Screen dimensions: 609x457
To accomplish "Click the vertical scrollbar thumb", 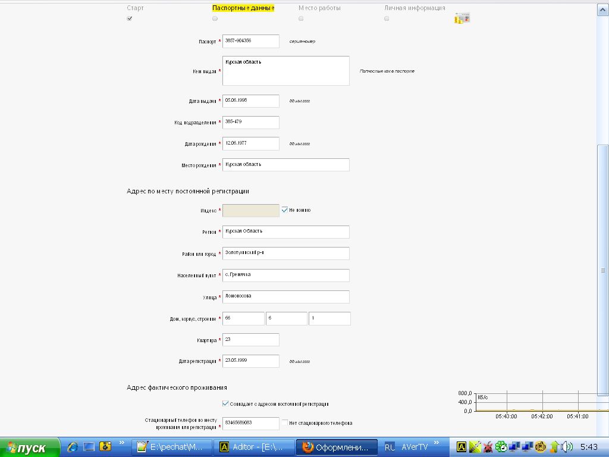I will (603, 270).
